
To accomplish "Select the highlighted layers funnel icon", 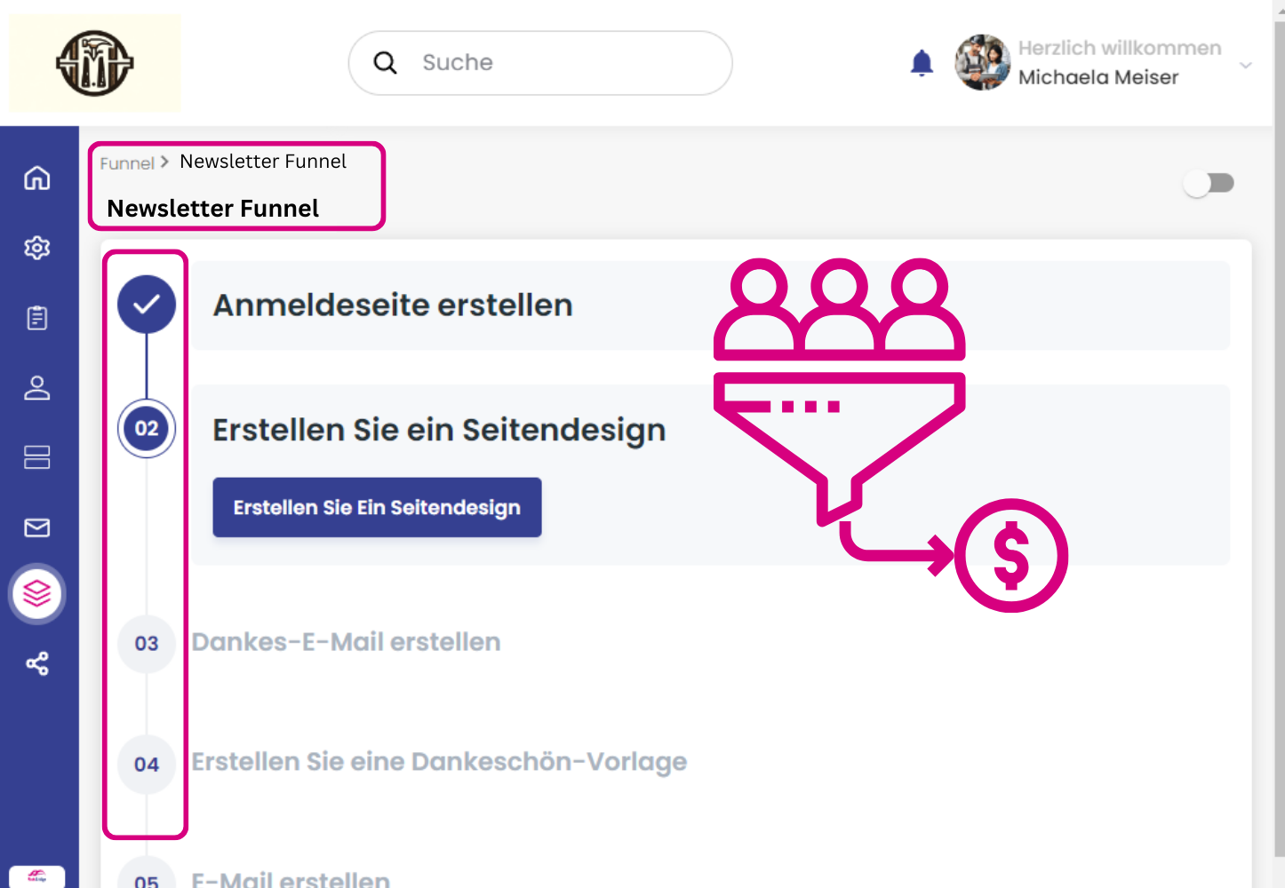I will click(37, 593).
